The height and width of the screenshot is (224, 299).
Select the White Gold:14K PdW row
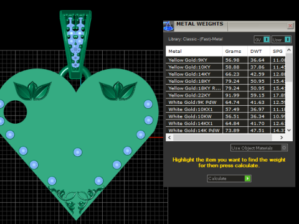225,130
